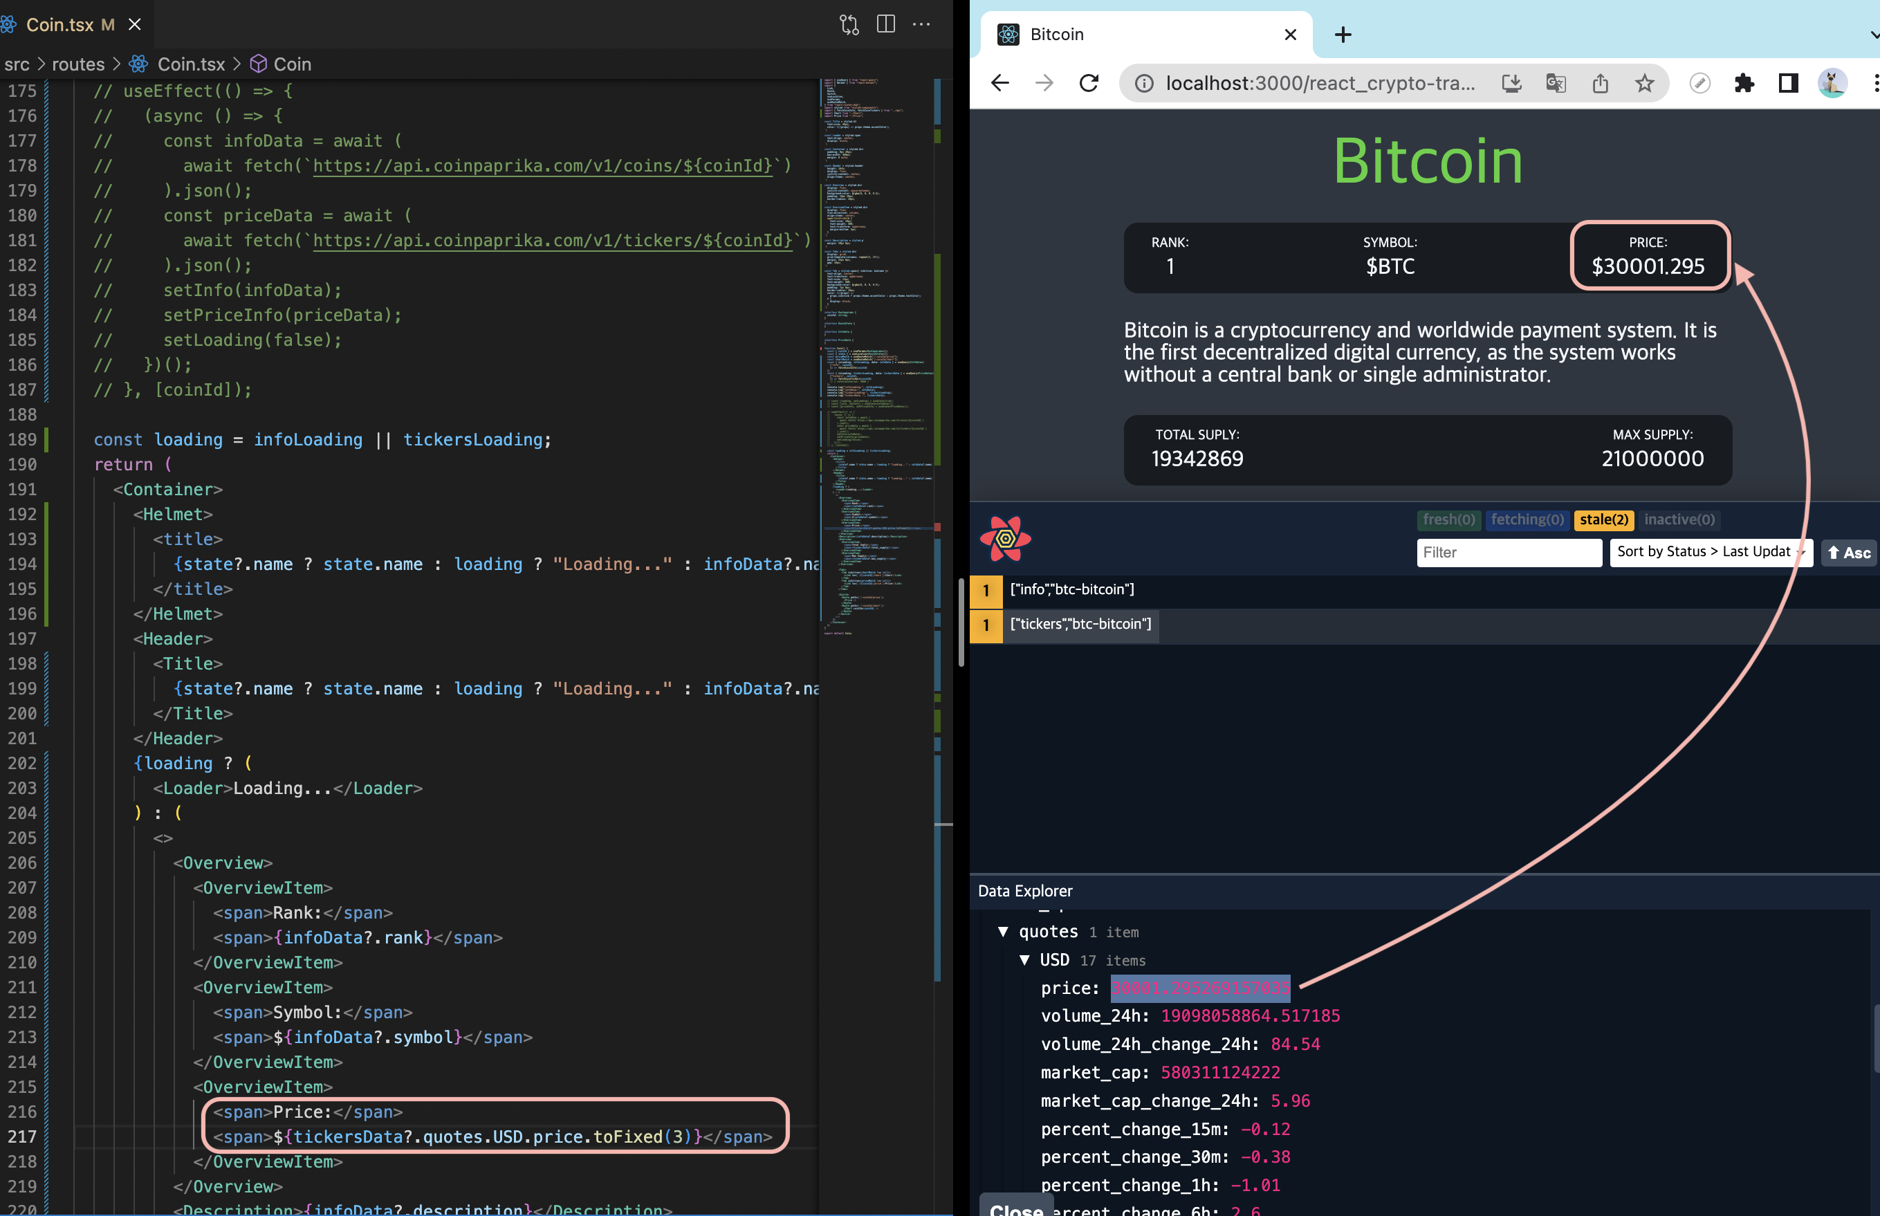1880x1216 pixels.
Task: Close the Coin.tsx editor tab
Action: [x=135, y=24]
